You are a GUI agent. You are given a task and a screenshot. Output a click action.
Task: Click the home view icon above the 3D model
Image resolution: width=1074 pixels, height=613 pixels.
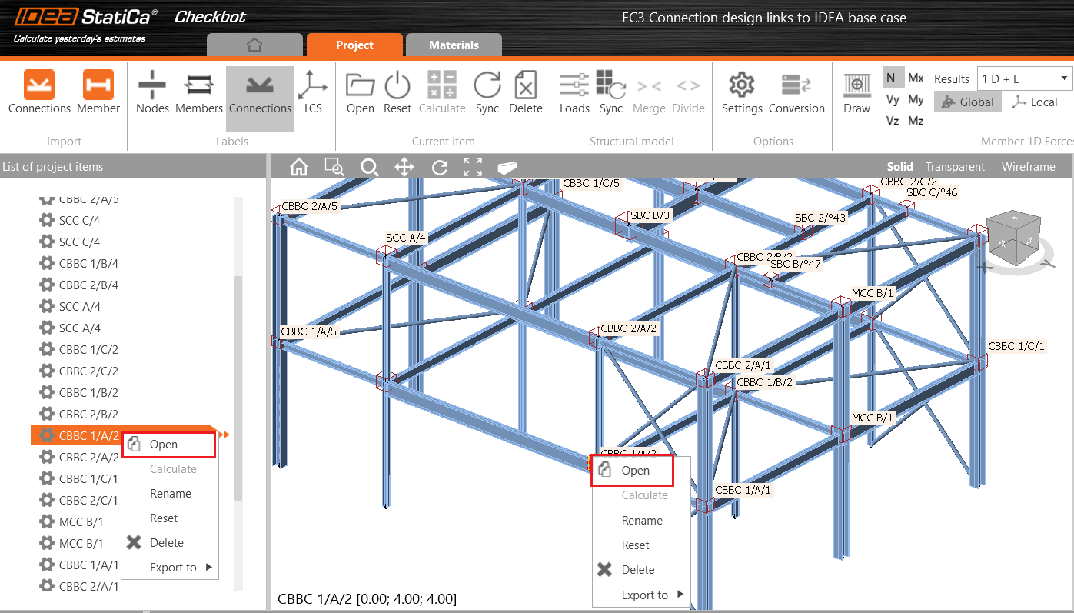(298, 166)
